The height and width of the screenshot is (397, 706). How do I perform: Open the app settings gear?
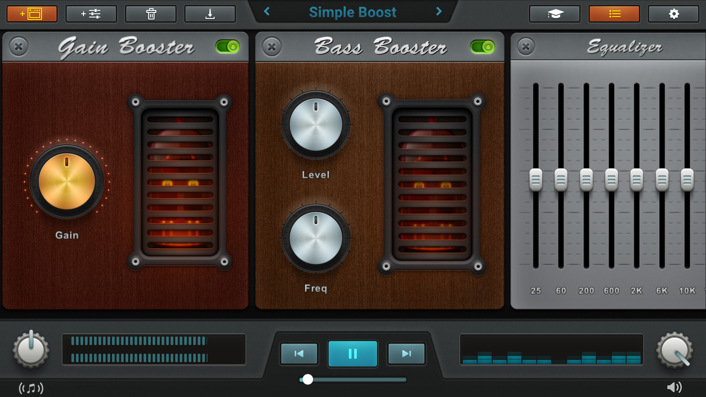click(x=673, y=14)
